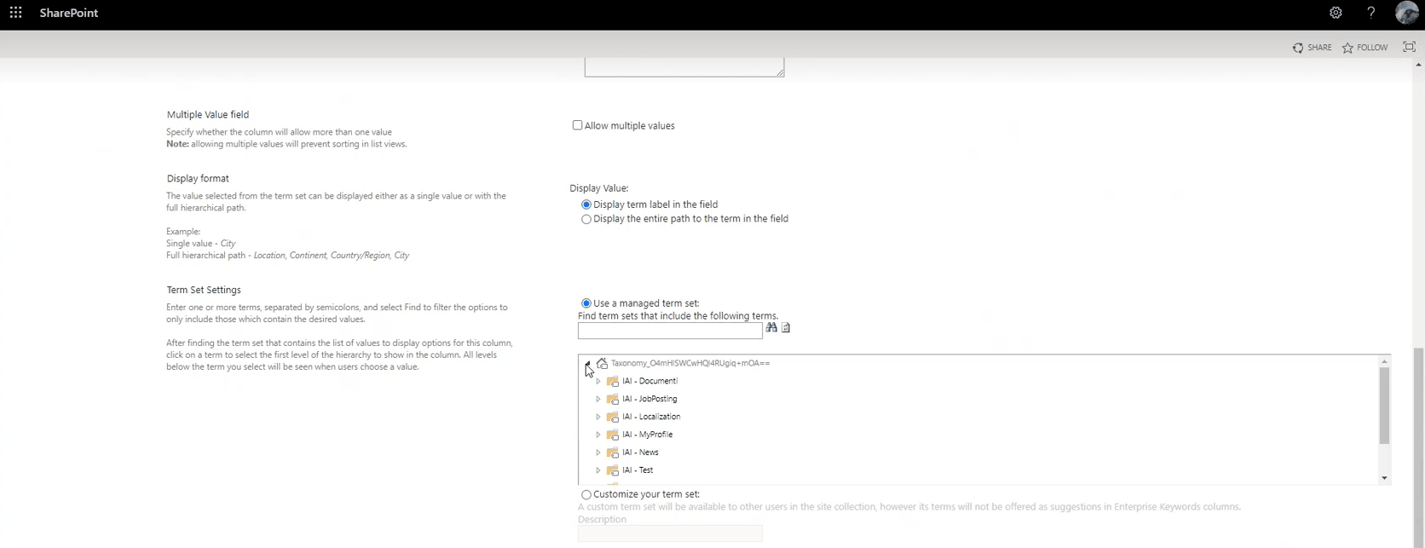Select the IAI - MyProfile tree item
Viewport: 1425px width, 548px height.
pos(647,435)
